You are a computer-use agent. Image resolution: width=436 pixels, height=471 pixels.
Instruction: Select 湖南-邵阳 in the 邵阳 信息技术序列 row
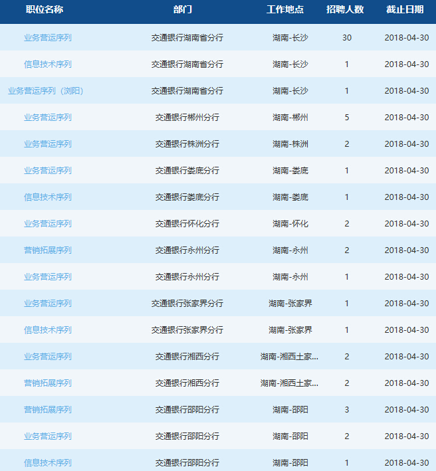coord(290,462)
